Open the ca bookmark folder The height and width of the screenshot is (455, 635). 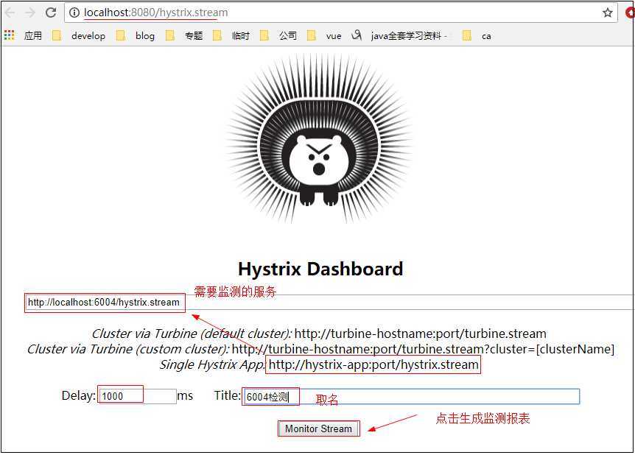tap(477, 35)
